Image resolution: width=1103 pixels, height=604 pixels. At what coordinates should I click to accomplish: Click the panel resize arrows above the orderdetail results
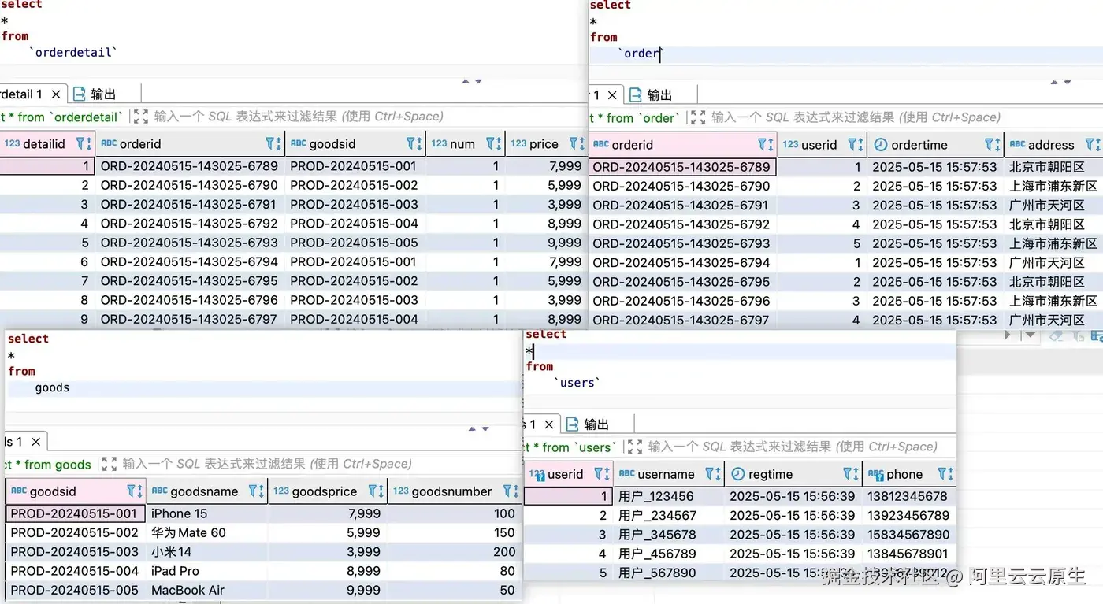pyautogui.click(x=471, y=80)
